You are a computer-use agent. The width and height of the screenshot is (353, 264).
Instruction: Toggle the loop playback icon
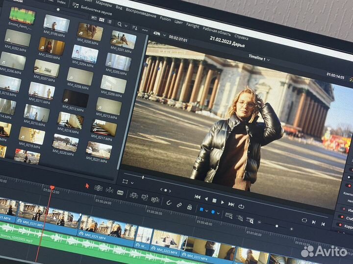click(241, 206)
